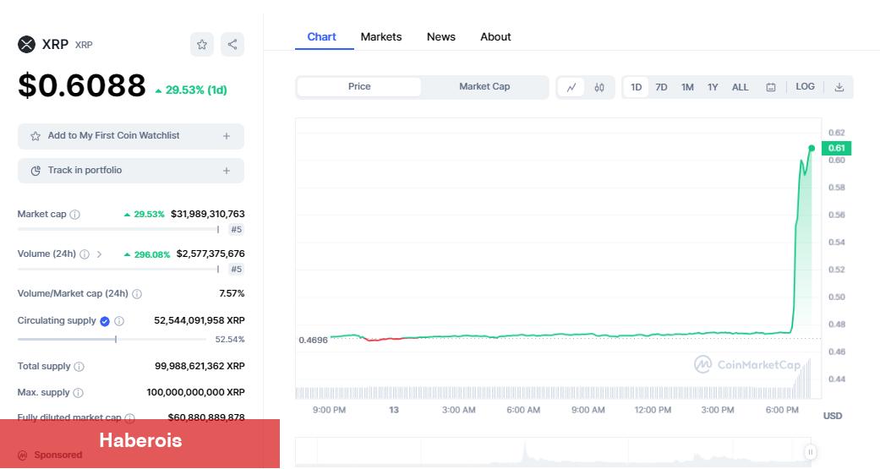This screenshot has width=880, height=469.
Task: Click plus icon on watchlist button
Action: (x=227, y=136)
